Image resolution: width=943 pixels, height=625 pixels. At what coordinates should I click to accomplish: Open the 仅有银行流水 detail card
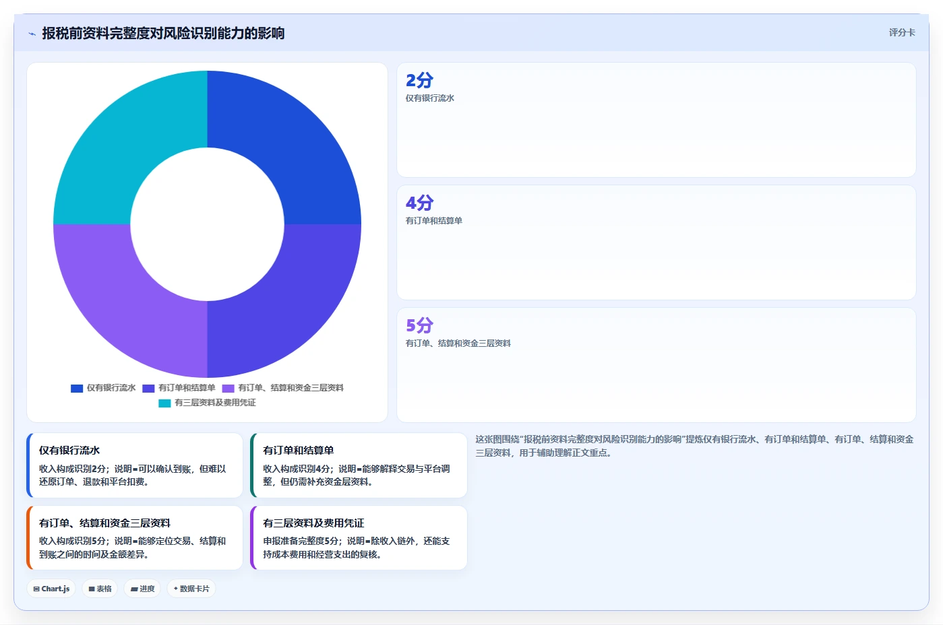(x=135, y=465)
